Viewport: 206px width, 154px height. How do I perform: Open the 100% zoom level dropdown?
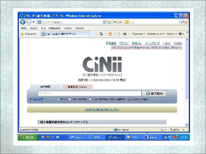183,130
